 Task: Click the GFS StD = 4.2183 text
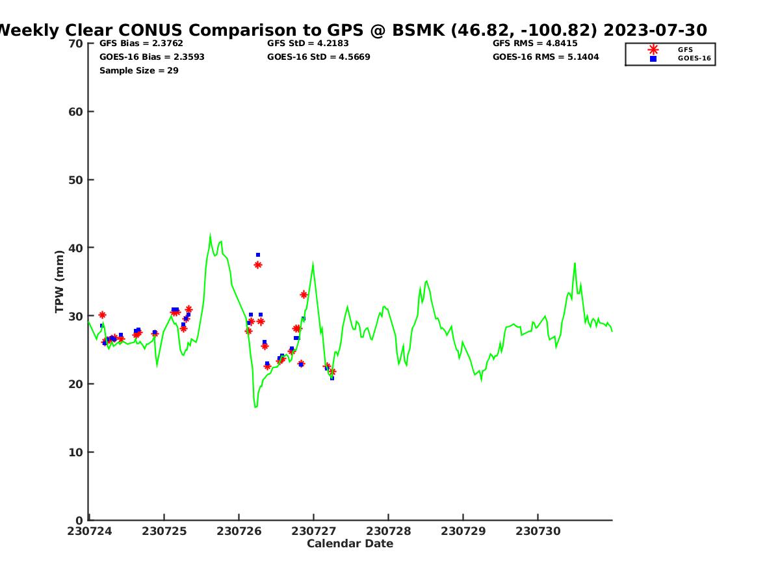(x=308, y=44)
